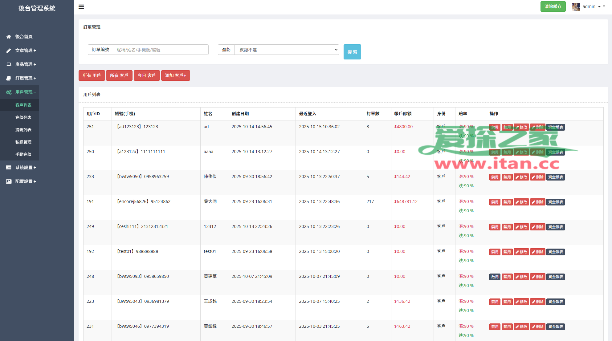Toggle second 禁用 for user 233
Viewport: 612px width, 341px height.
(507, 177)
